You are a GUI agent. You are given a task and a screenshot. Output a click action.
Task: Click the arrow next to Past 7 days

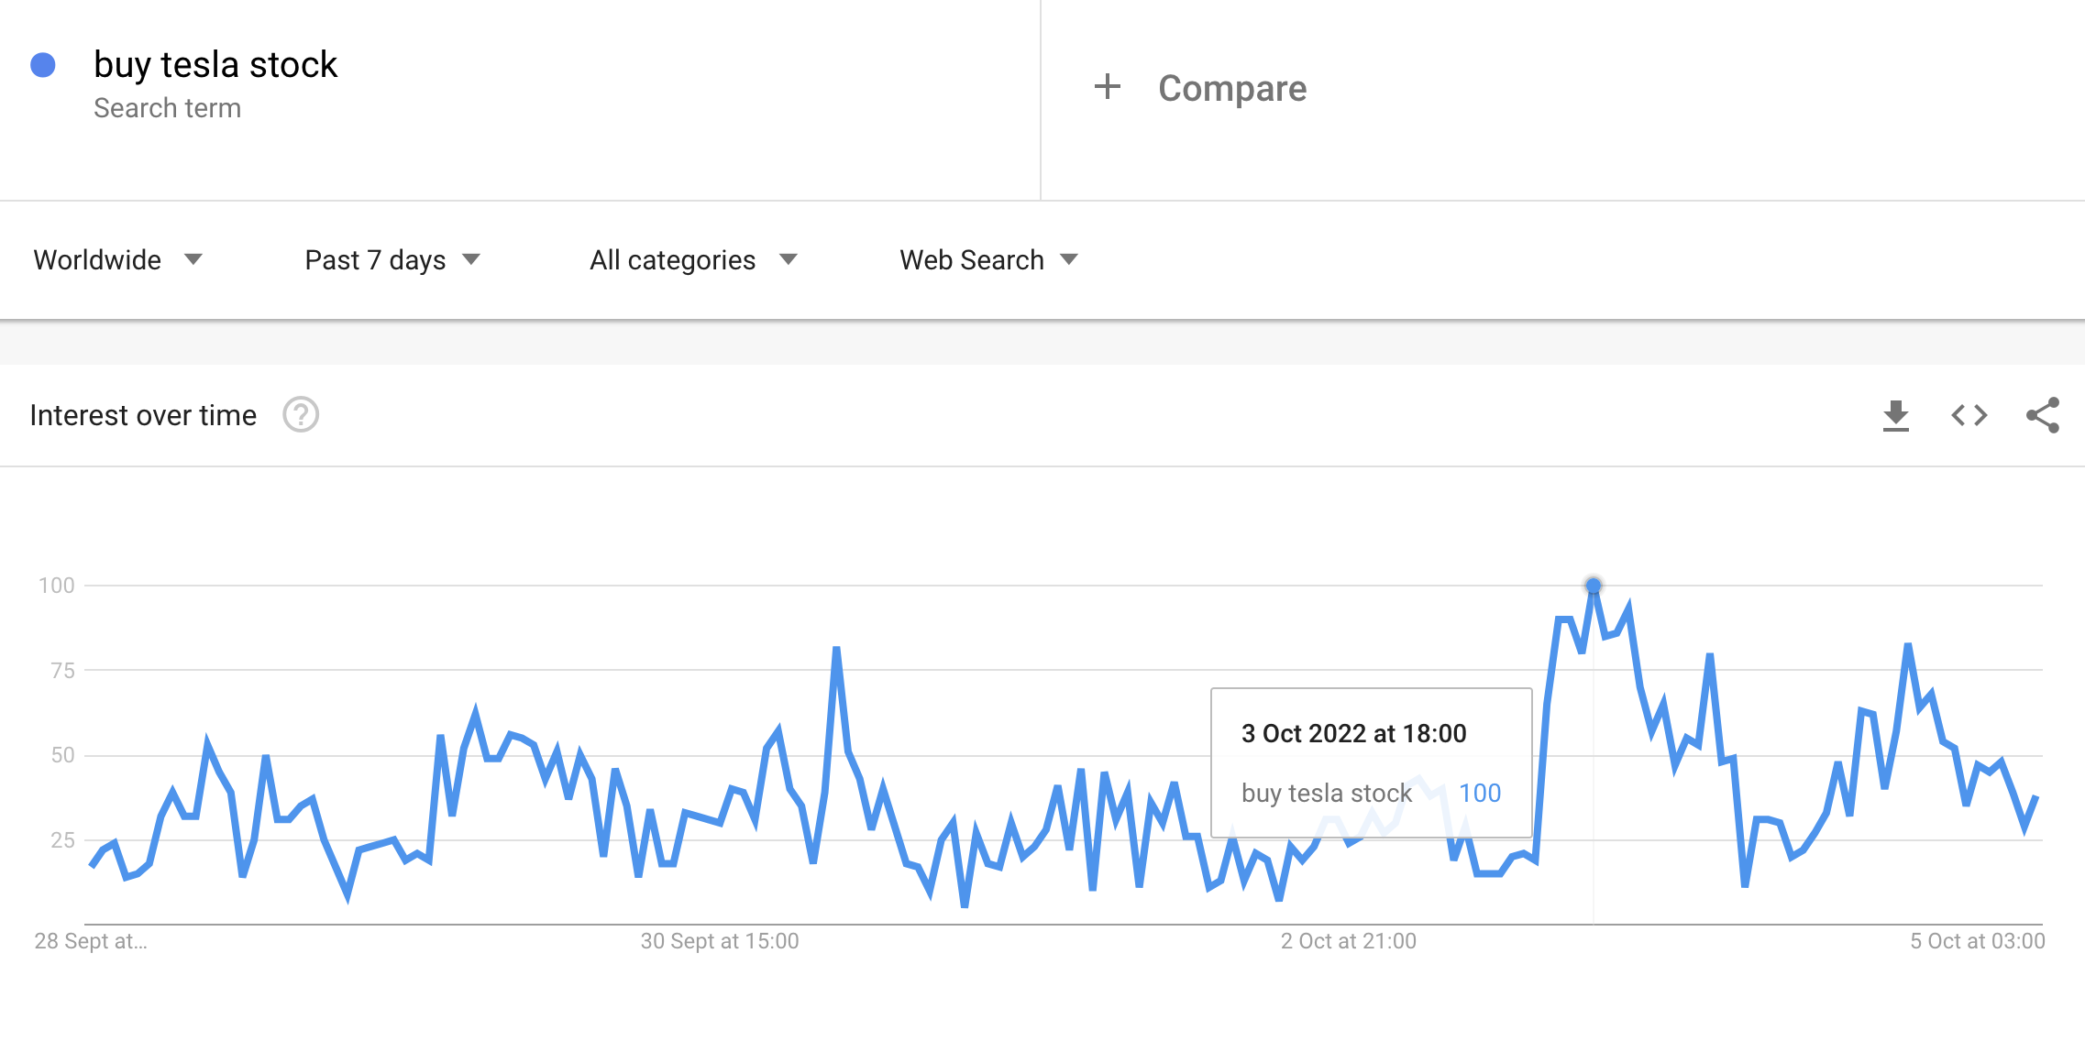(471, 259)
